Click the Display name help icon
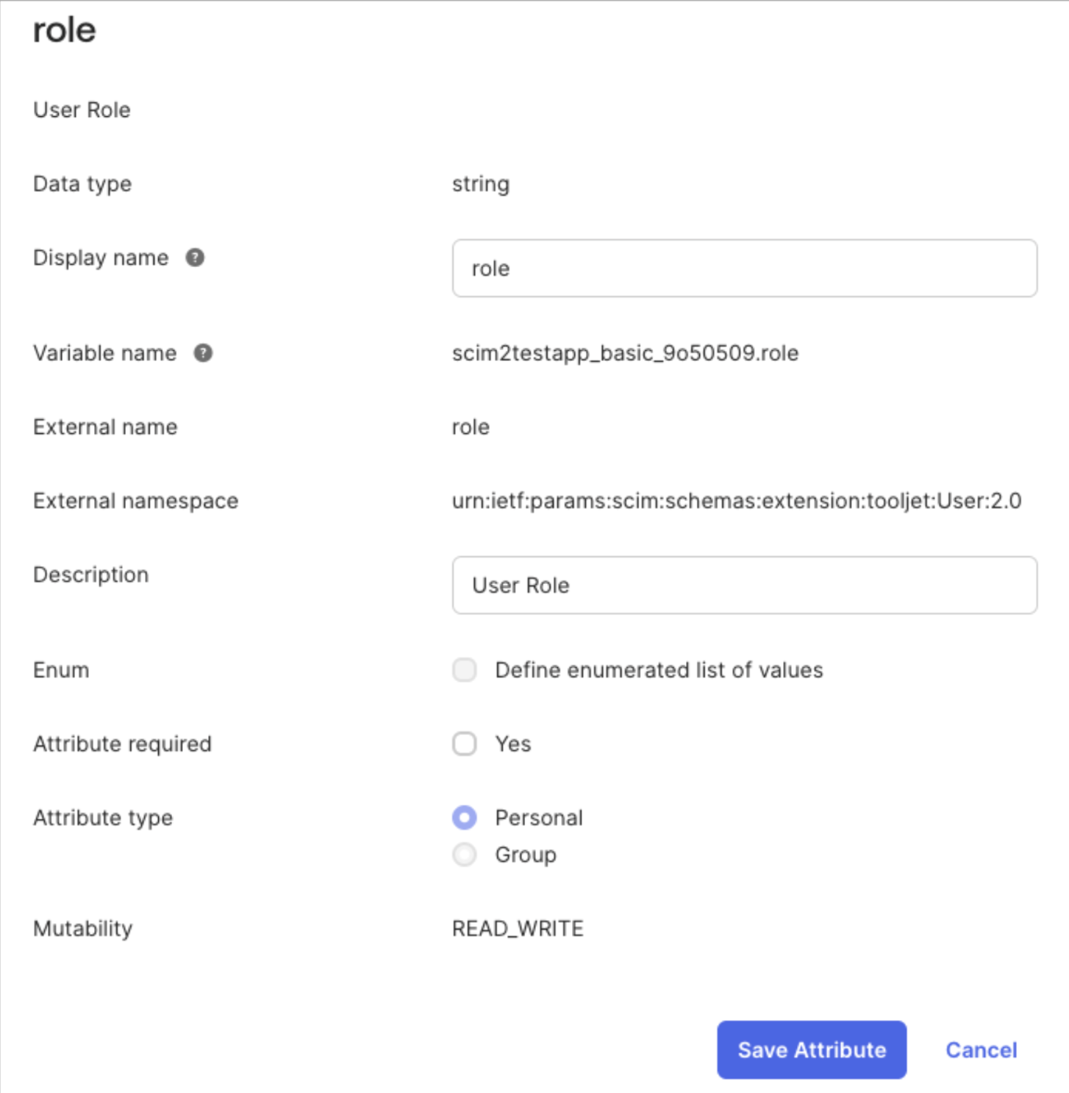 click(194, 258)
